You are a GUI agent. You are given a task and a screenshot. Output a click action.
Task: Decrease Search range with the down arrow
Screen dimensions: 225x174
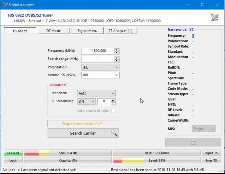tap(117, 61)
